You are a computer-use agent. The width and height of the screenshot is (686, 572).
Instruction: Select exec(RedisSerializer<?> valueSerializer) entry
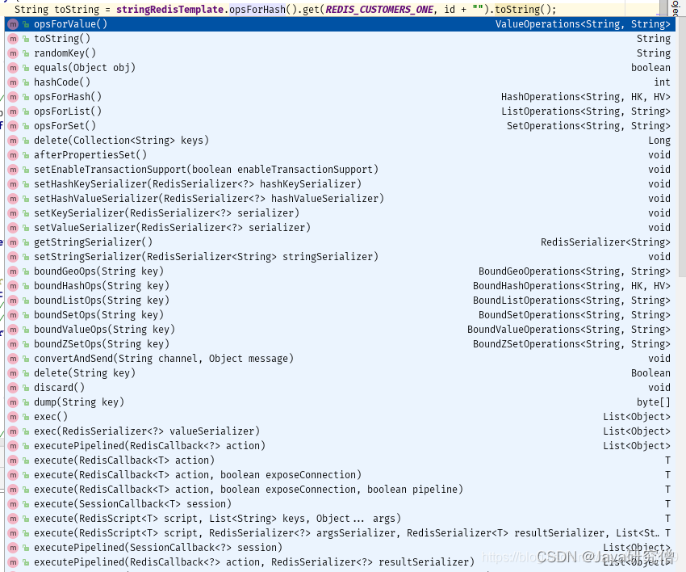(340, 431)
